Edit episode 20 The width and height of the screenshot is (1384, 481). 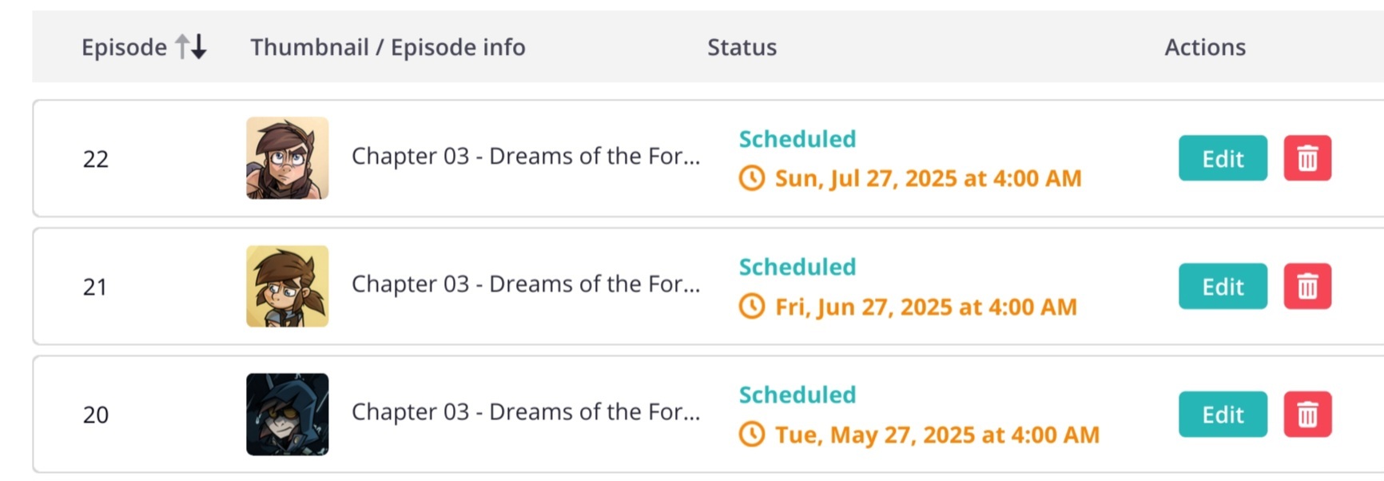point(1222,414)
